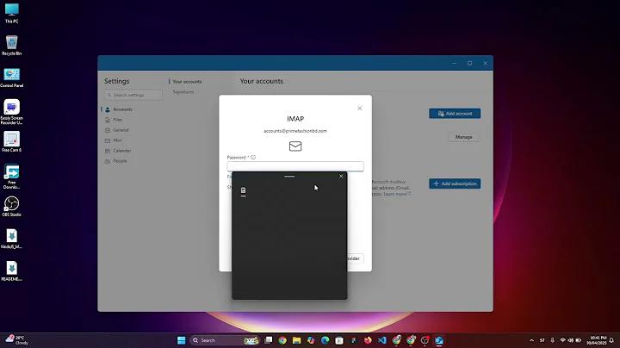Open Microsoft Edge from the taskbar
The width and height of the screenshot is (620, 348).
(x=325, y=340)
